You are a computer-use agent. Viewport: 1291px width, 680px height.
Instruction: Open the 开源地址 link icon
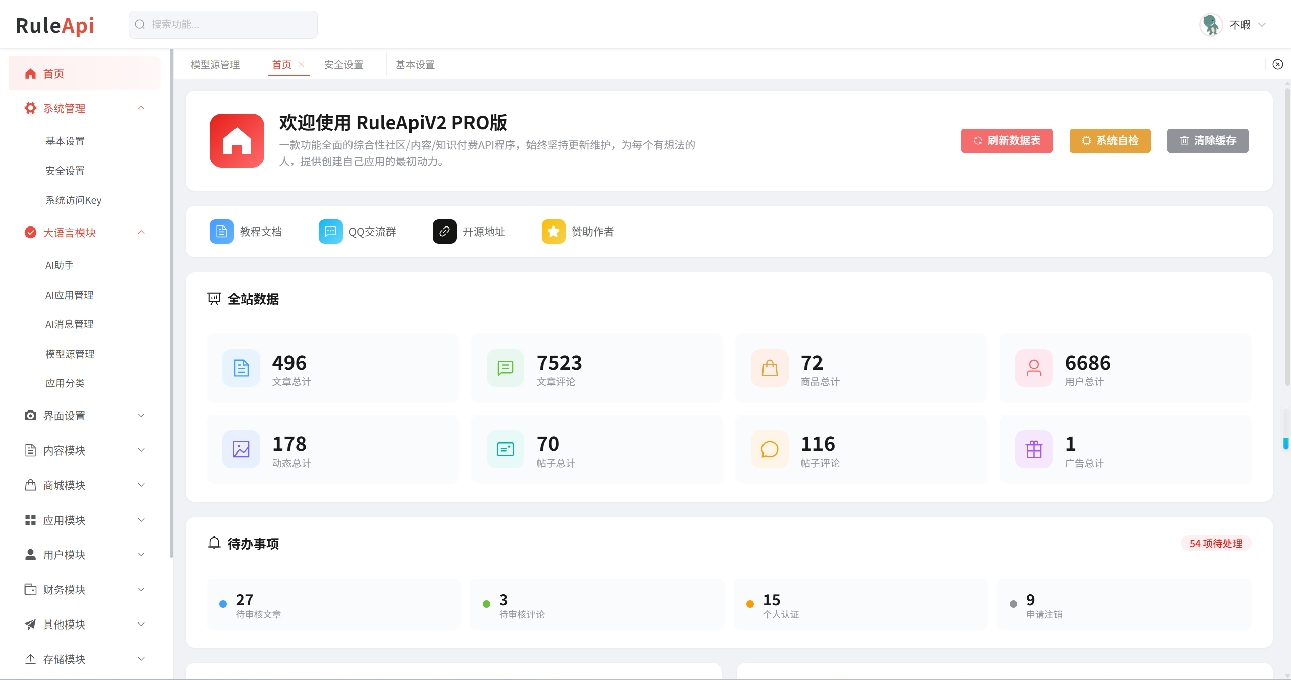tap(445, 232)
